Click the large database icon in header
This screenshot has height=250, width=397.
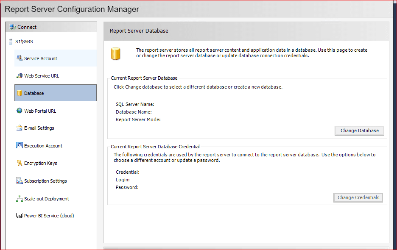point(115,54)
